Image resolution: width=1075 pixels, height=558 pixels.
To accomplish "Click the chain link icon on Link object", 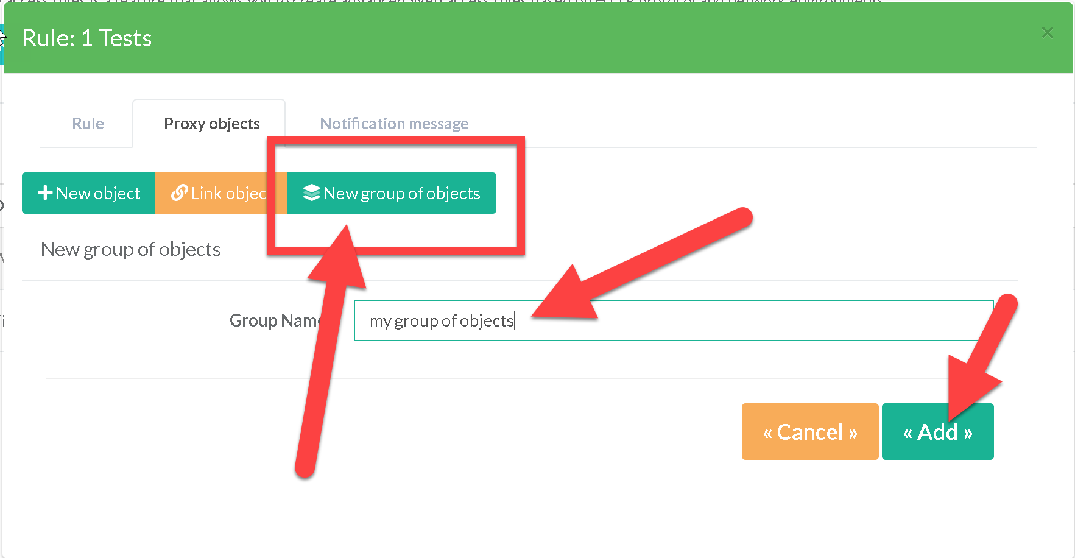I will click(179, 193).
